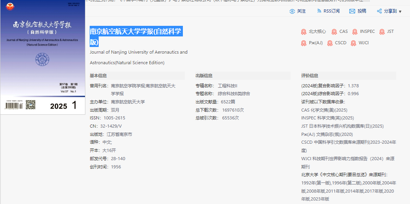
Task: Click the Рж(AJ) 文摘杂志(俄)(2020) entry
Action: (327, 134)
